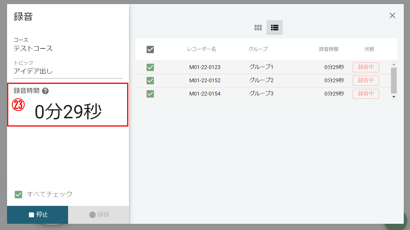This screenshot has width=410, height=230.
Task: Click 録音中 status for グループ1
Action: click(x=366, y=68)
